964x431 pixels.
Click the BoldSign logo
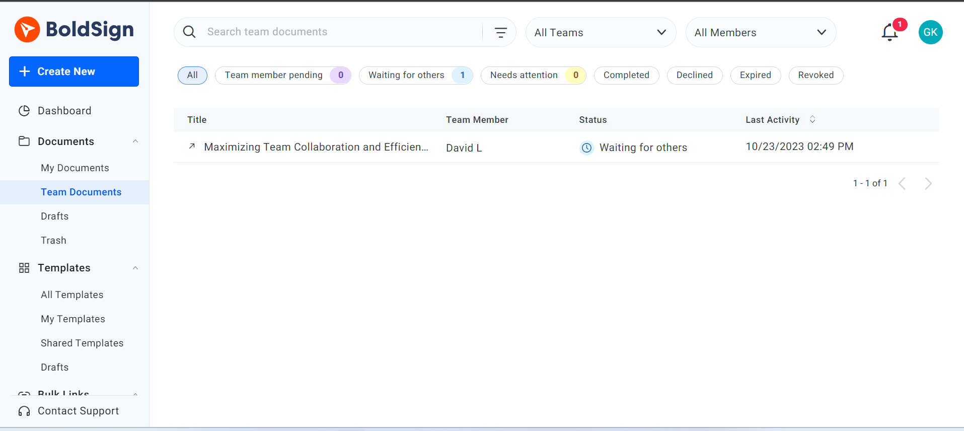coord(74,29)
